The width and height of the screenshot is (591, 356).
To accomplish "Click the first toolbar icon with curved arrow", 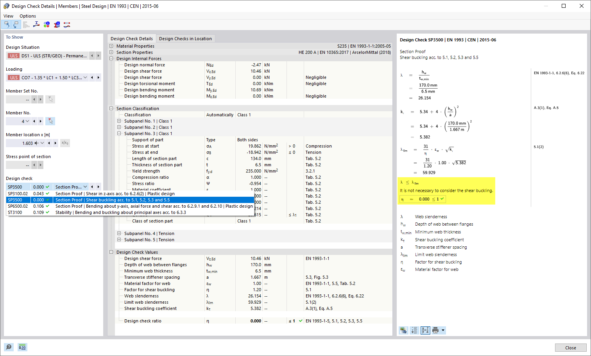I will (x=6, y=25).
